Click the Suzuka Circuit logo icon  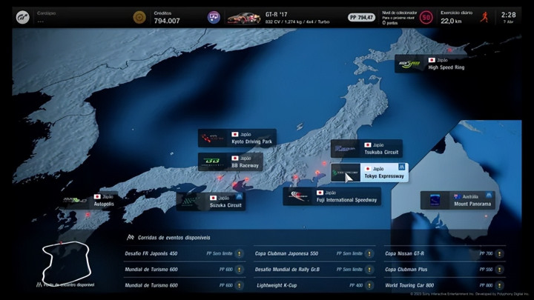click(190, 201)
